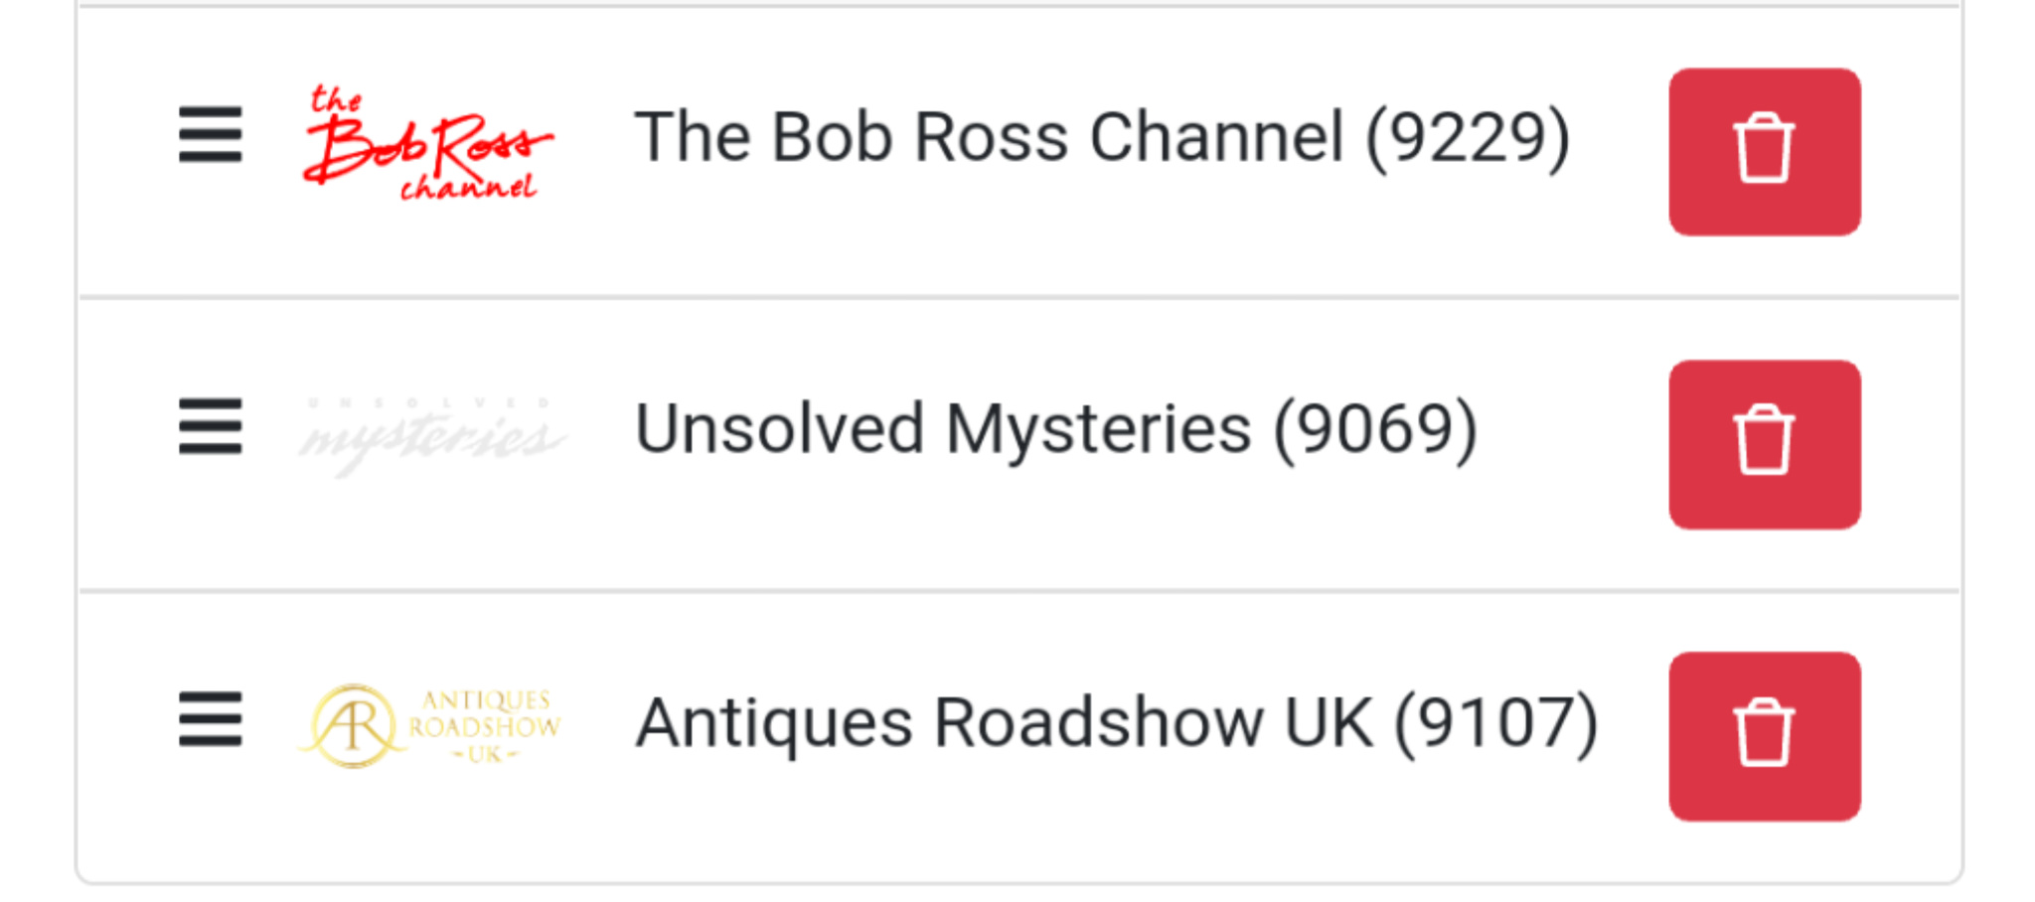
Task: Click the faint "mysteries" script in logo
Action: [x=431, y=440]
